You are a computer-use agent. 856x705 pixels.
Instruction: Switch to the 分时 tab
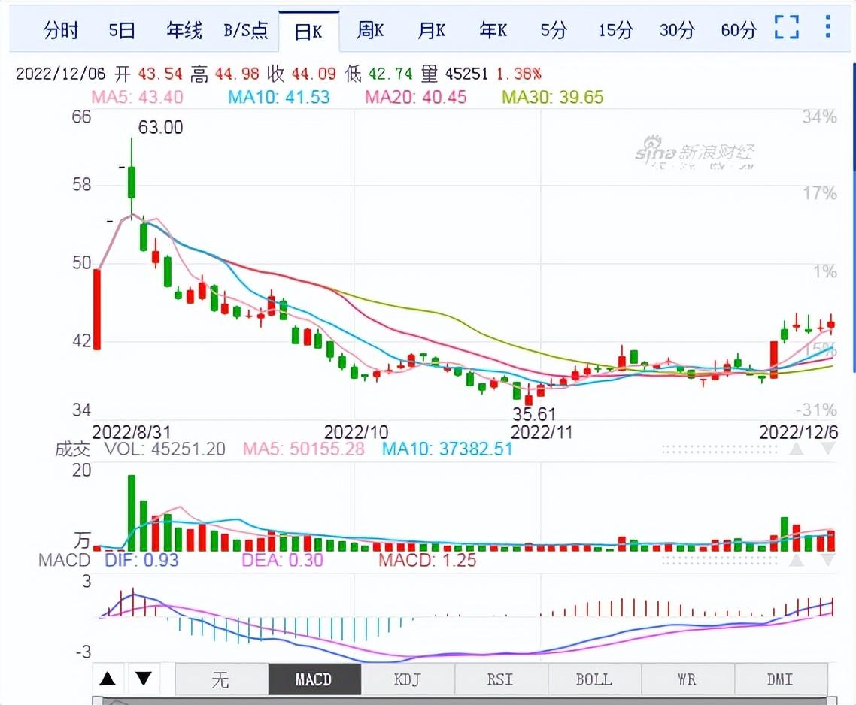pos(61,30)
